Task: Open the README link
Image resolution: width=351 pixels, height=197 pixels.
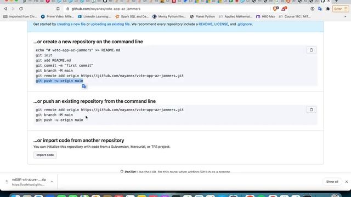Action: pos(205,24)
